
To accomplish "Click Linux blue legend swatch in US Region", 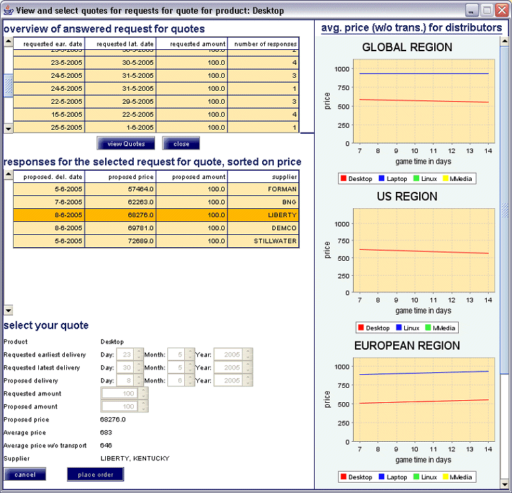I will point(399,327).
